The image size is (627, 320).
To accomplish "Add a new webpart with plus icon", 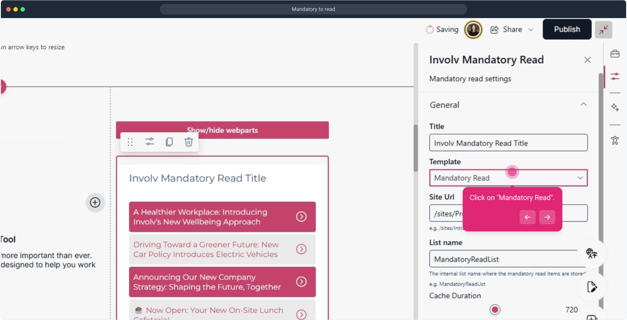I will click(95, 203).
